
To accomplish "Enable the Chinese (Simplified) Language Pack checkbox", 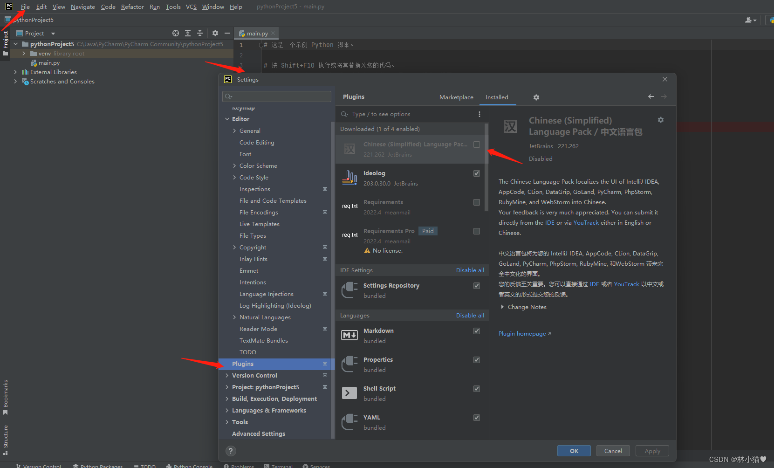I will [x=477, y=145].
